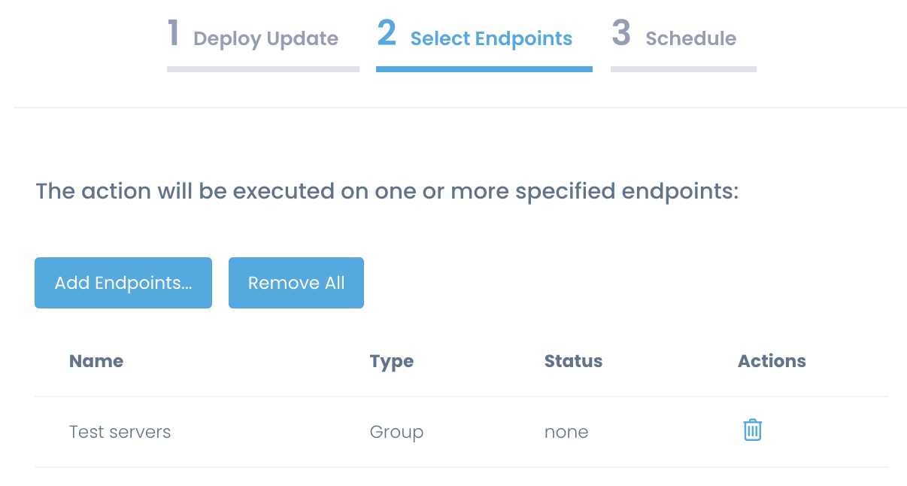Select the Test servers row
The height and width of the screenshot is (486, 907).
point(120,432)
